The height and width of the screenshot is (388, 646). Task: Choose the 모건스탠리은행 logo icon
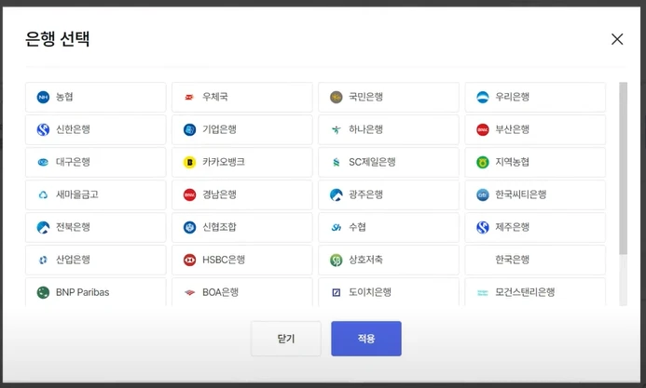coord(483,293)
